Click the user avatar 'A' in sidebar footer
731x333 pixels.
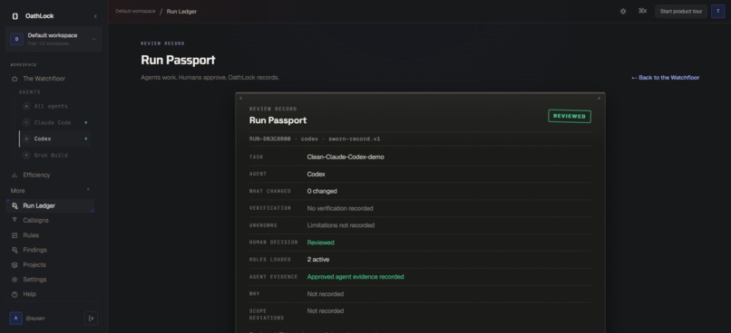pos(15,319)
